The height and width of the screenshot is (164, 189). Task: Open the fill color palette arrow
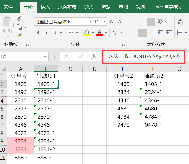(x=93, y=33)
